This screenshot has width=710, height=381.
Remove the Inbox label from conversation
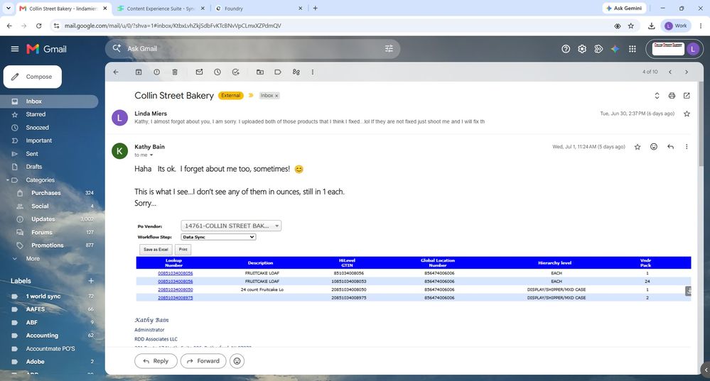click(276, 96)
